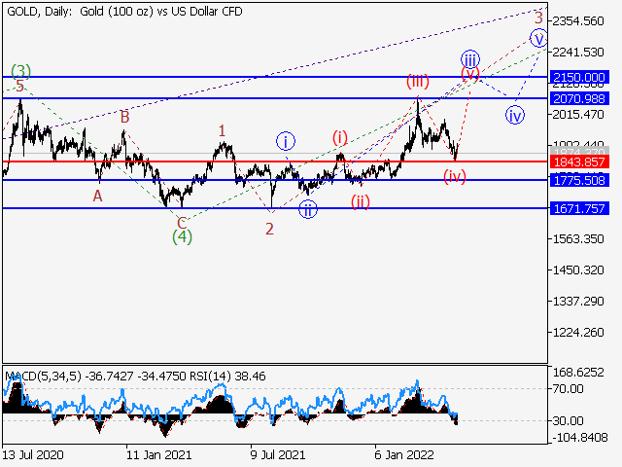Select the blue circled iv wave marker
622x467 pixels.
[515, 115]
